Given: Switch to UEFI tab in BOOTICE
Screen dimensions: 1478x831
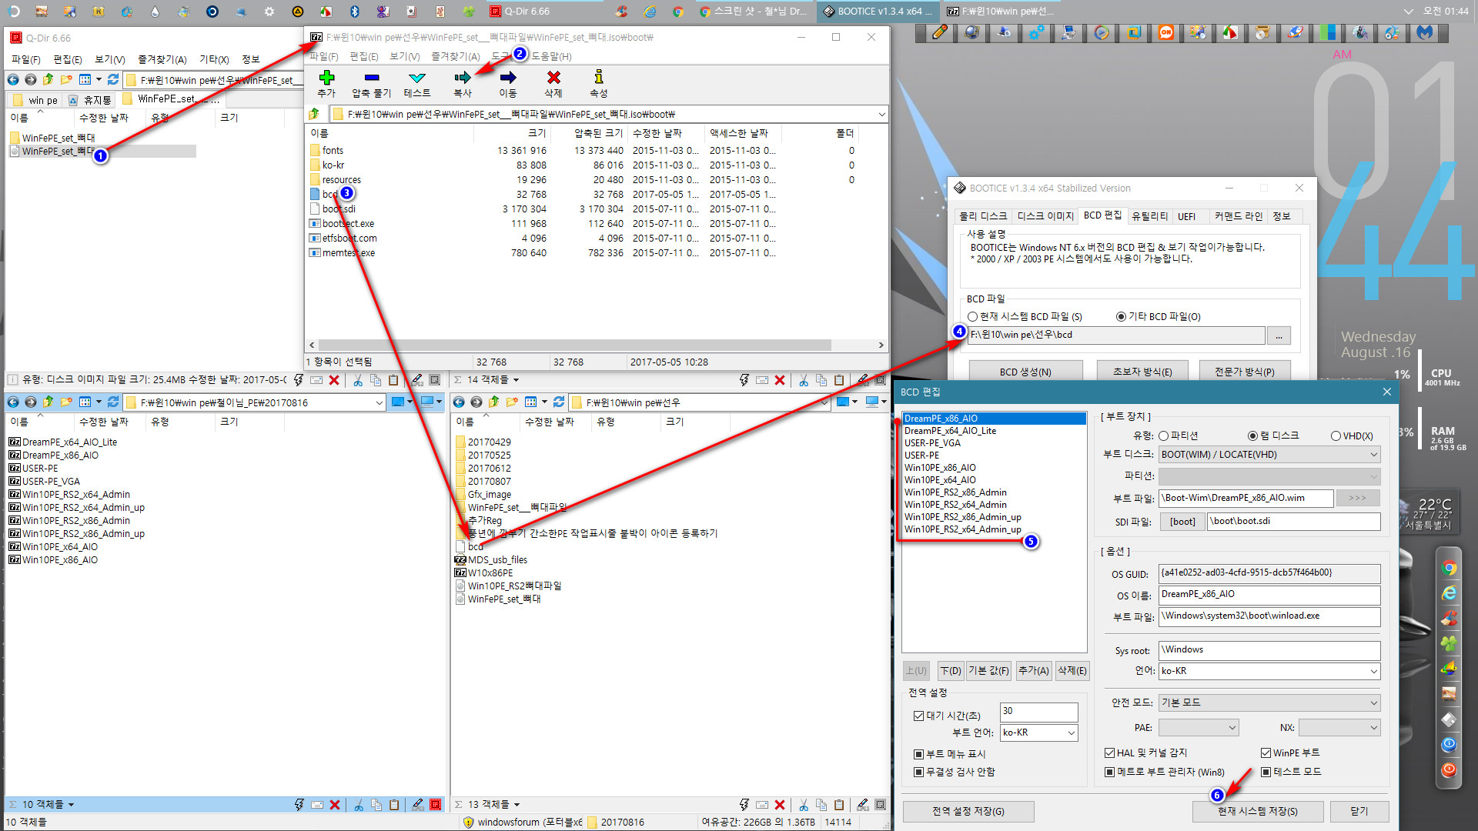Looking at the screenshot, I should coord(1187,216).
